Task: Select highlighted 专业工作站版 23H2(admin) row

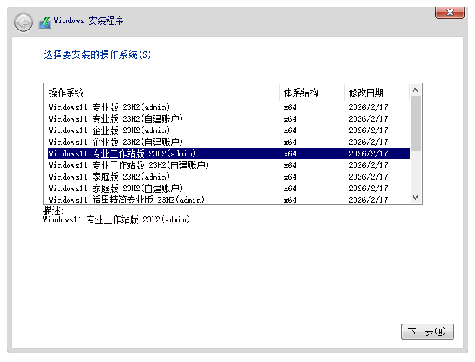Action: pos(122,153)
